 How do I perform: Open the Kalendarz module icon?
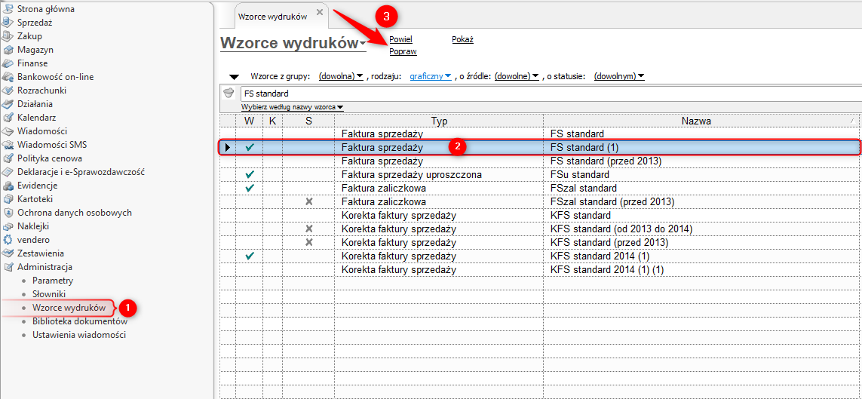click(x=8, y=118)
